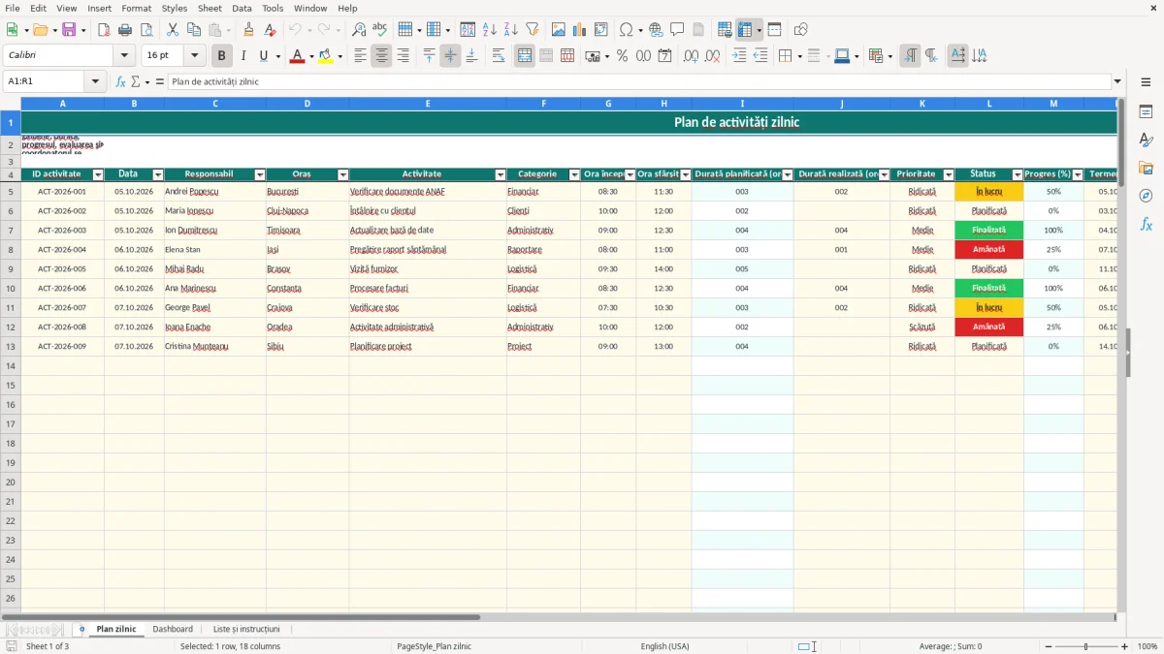The height and width of the screenshot is (654, 1164).
Task: Click the Export as PDF icon
Action: point(104,30)
